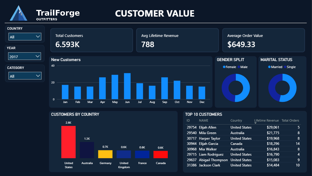
Task: Toggle the Female legend in Gender Split
Action: 229,67
